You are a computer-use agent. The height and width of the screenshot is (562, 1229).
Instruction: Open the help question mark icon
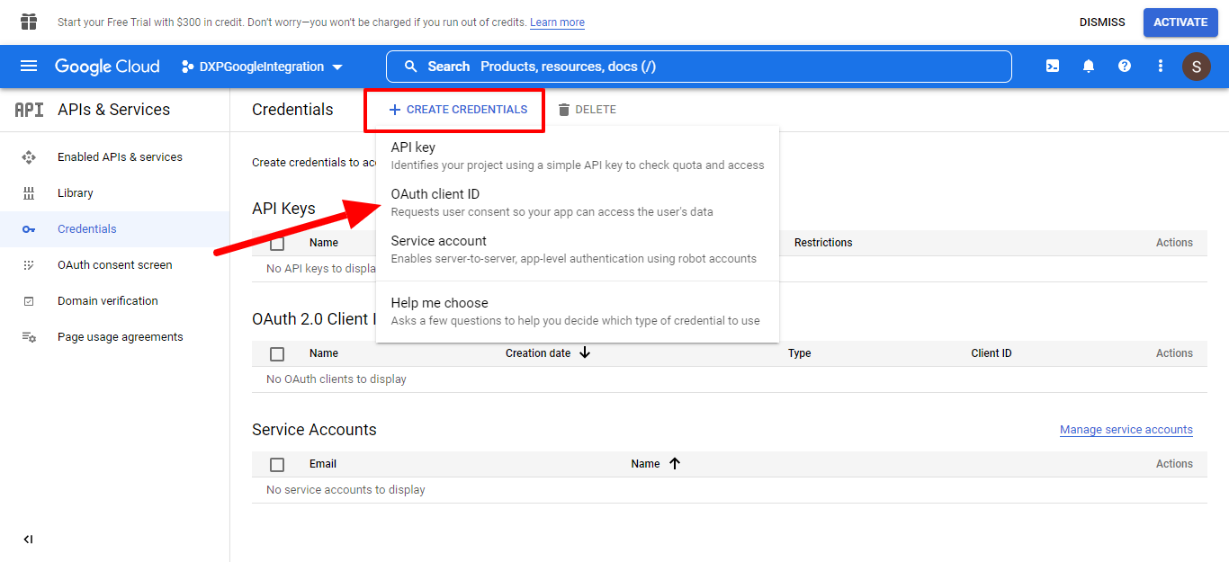pos(1125,67)
